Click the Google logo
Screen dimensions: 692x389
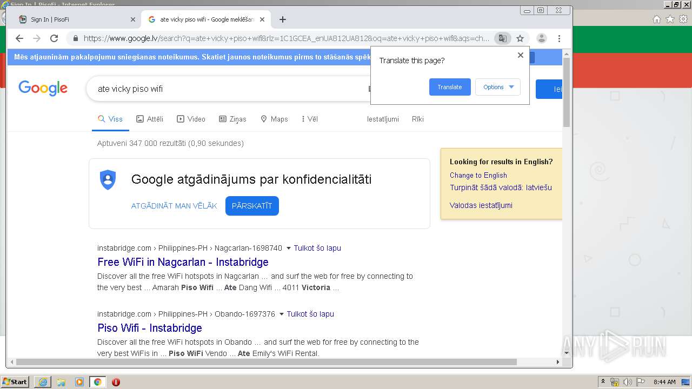(43, 88)
